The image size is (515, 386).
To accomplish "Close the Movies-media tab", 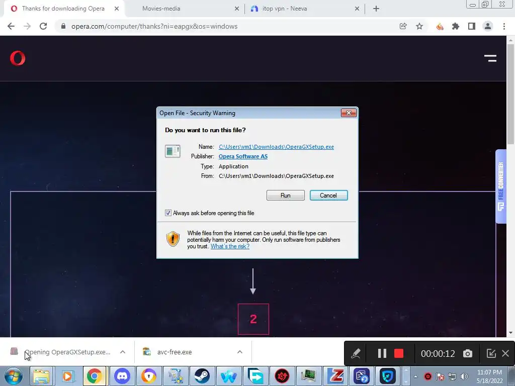I will 237,9.
